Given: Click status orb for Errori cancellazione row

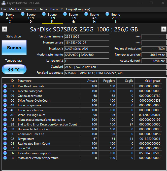Looking at the screenshot, I should [x=5, y=110].
